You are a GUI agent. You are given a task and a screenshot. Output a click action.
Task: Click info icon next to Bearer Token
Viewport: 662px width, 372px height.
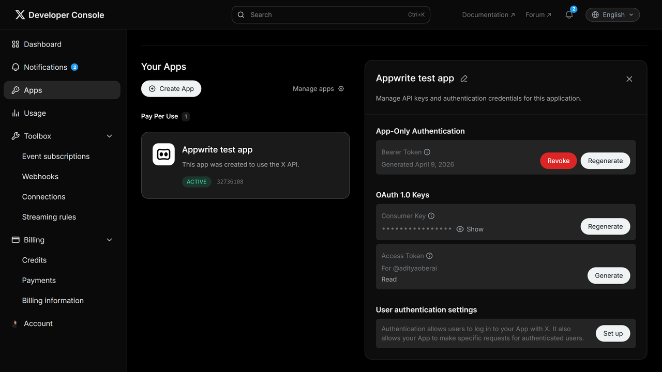tap(427, 152)
